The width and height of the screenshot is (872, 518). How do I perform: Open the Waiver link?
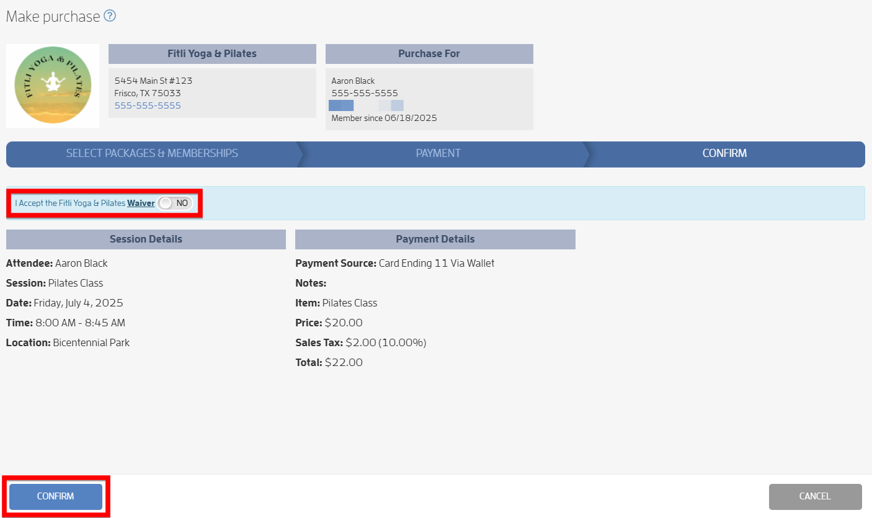(141, 203)
